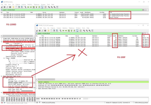
Task: Click Close file icon in fgt1200d window toolbar
Action: click(19, 7)
